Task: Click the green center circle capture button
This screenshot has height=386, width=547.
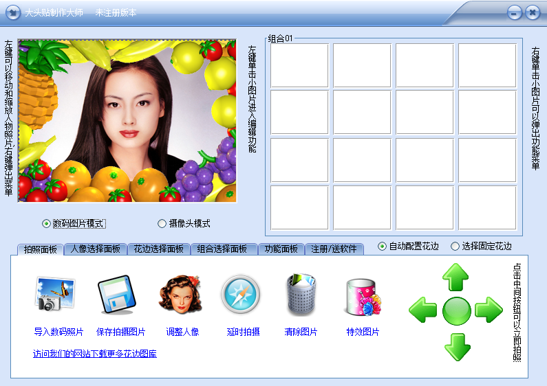Action: (x=455, y=311)
